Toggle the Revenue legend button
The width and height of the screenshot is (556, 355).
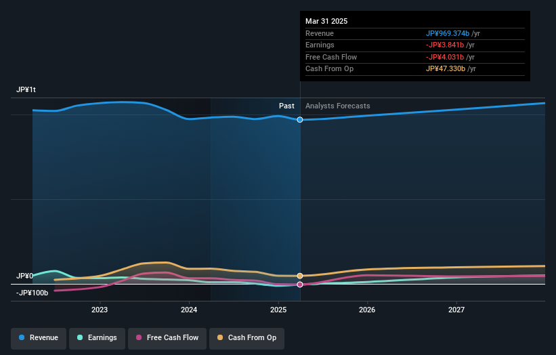click(x=39, y=338)
